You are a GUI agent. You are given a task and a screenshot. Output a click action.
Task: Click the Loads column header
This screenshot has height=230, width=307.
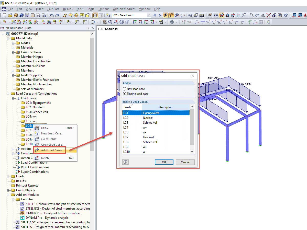coord(132,107)
